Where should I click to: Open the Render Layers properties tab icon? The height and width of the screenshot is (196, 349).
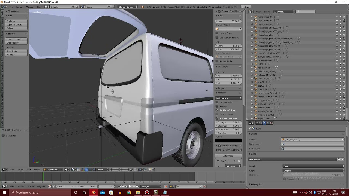[x=261, y=123]
